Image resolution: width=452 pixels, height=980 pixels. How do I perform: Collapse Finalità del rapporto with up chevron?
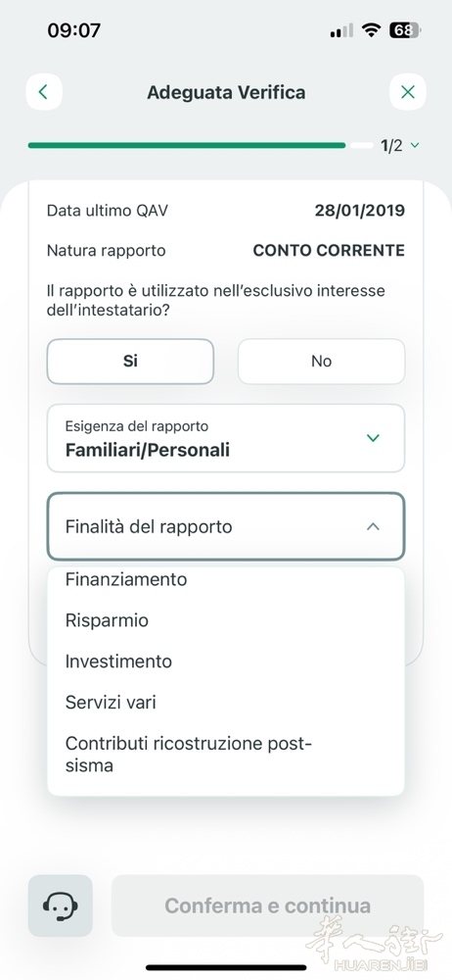pos(373,526)
